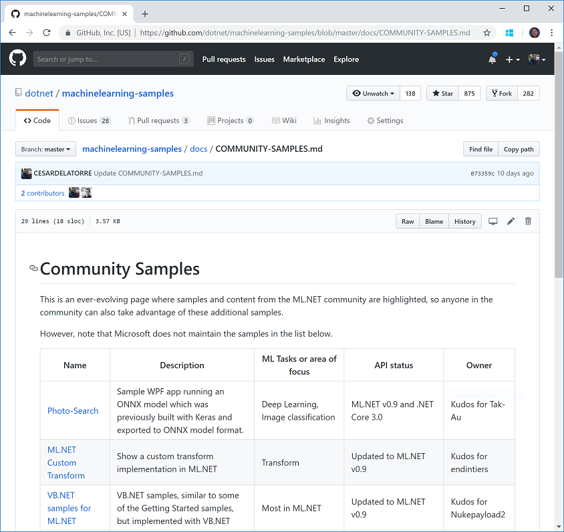This screenshot has width=564, height=532.
Task: Open the user avatar menu in GitHub header
Action: (537, 59)
